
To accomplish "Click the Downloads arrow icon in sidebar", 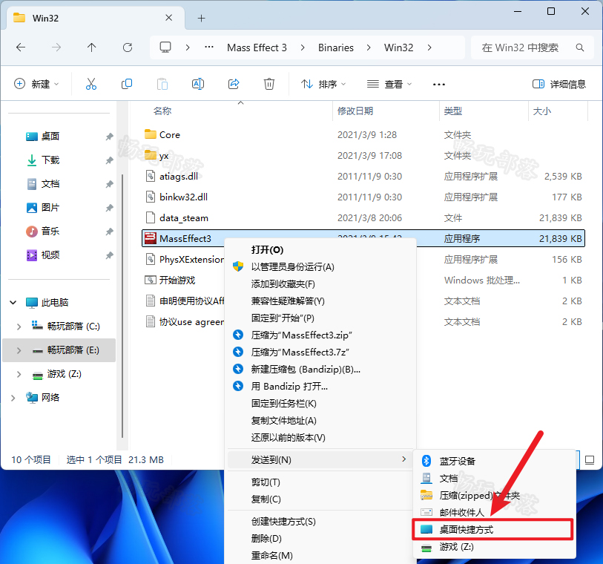I will (32, 160).
